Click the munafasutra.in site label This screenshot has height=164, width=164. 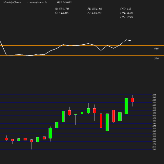(x=38, y=2)
